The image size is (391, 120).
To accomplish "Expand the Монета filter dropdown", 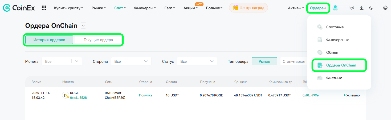I will click(x=62, y=61).
